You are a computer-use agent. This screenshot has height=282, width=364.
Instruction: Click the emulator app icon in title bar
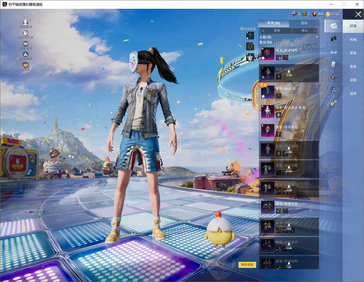[x=5, y=4]
